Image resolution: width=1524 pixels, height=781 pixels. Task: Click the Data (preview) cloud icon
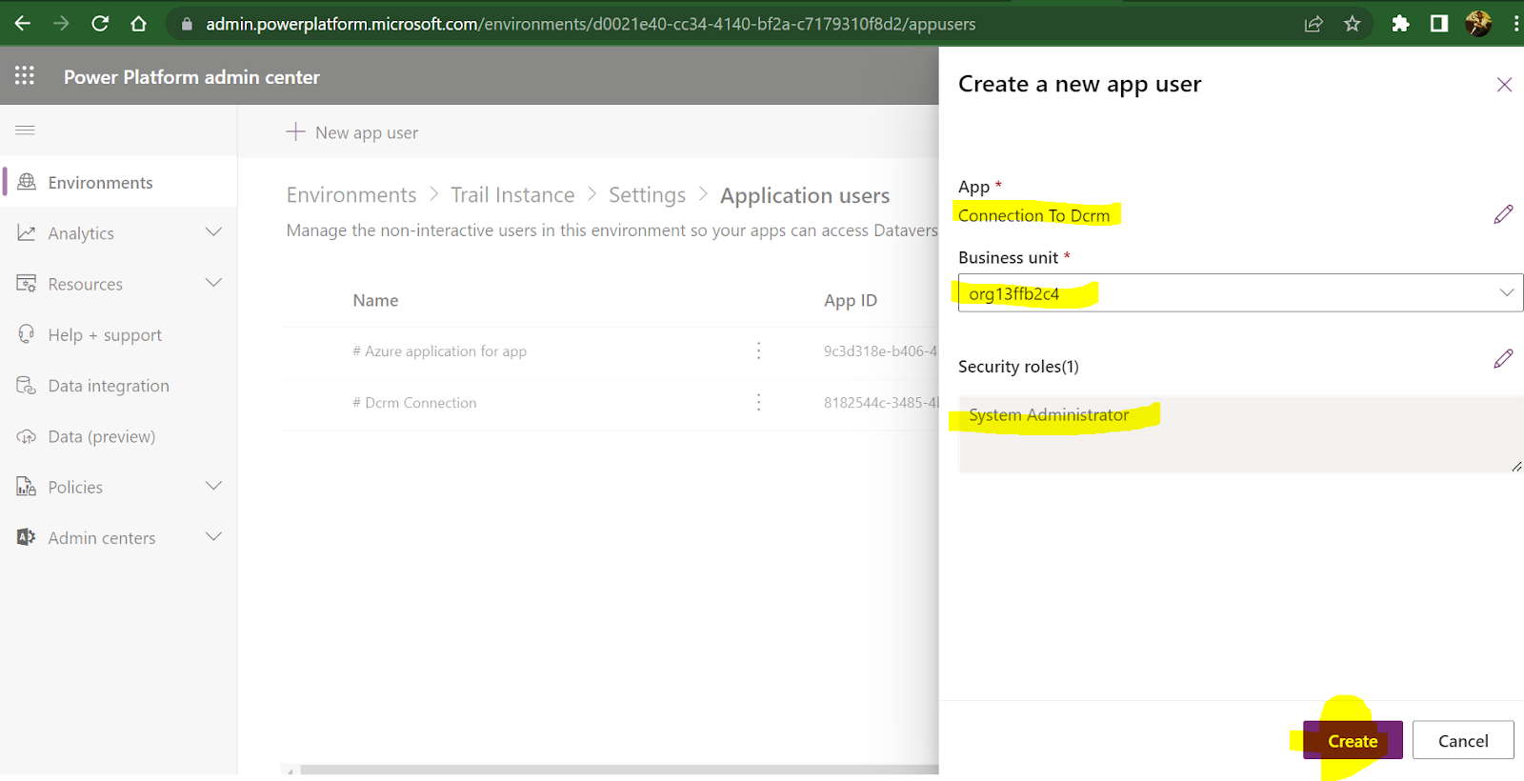(x=27, y=436)
